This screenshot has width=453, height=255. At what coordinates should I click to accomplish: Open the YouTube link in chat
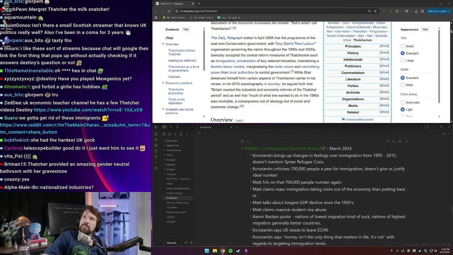(x=88, y=110)
